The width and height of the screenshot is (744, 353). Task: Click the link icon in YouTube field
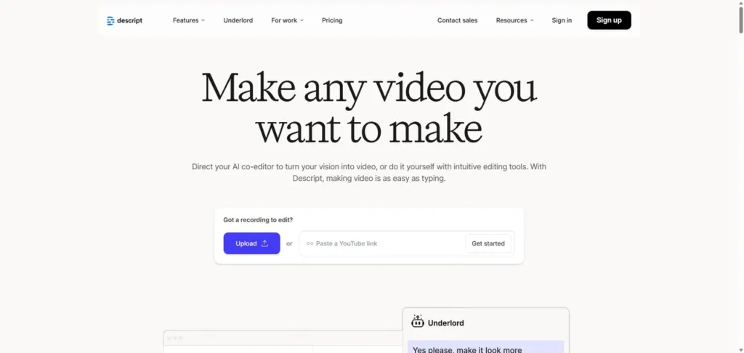coord(310,243)
